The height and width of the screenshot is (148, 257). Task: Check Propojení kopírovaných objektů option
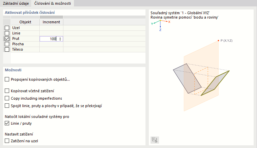pyautogui.click(x=7, y=80)
